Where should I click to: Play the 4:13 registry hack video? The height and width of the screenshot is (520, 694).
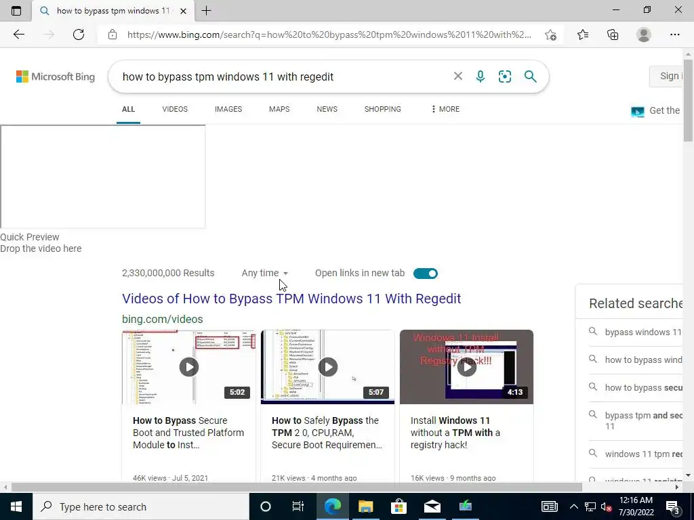[x=467, y=367]
